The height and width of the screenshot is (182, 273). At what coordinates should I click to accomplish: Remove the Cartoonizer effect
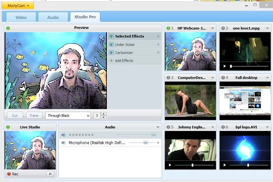click(x=158, y=52)
